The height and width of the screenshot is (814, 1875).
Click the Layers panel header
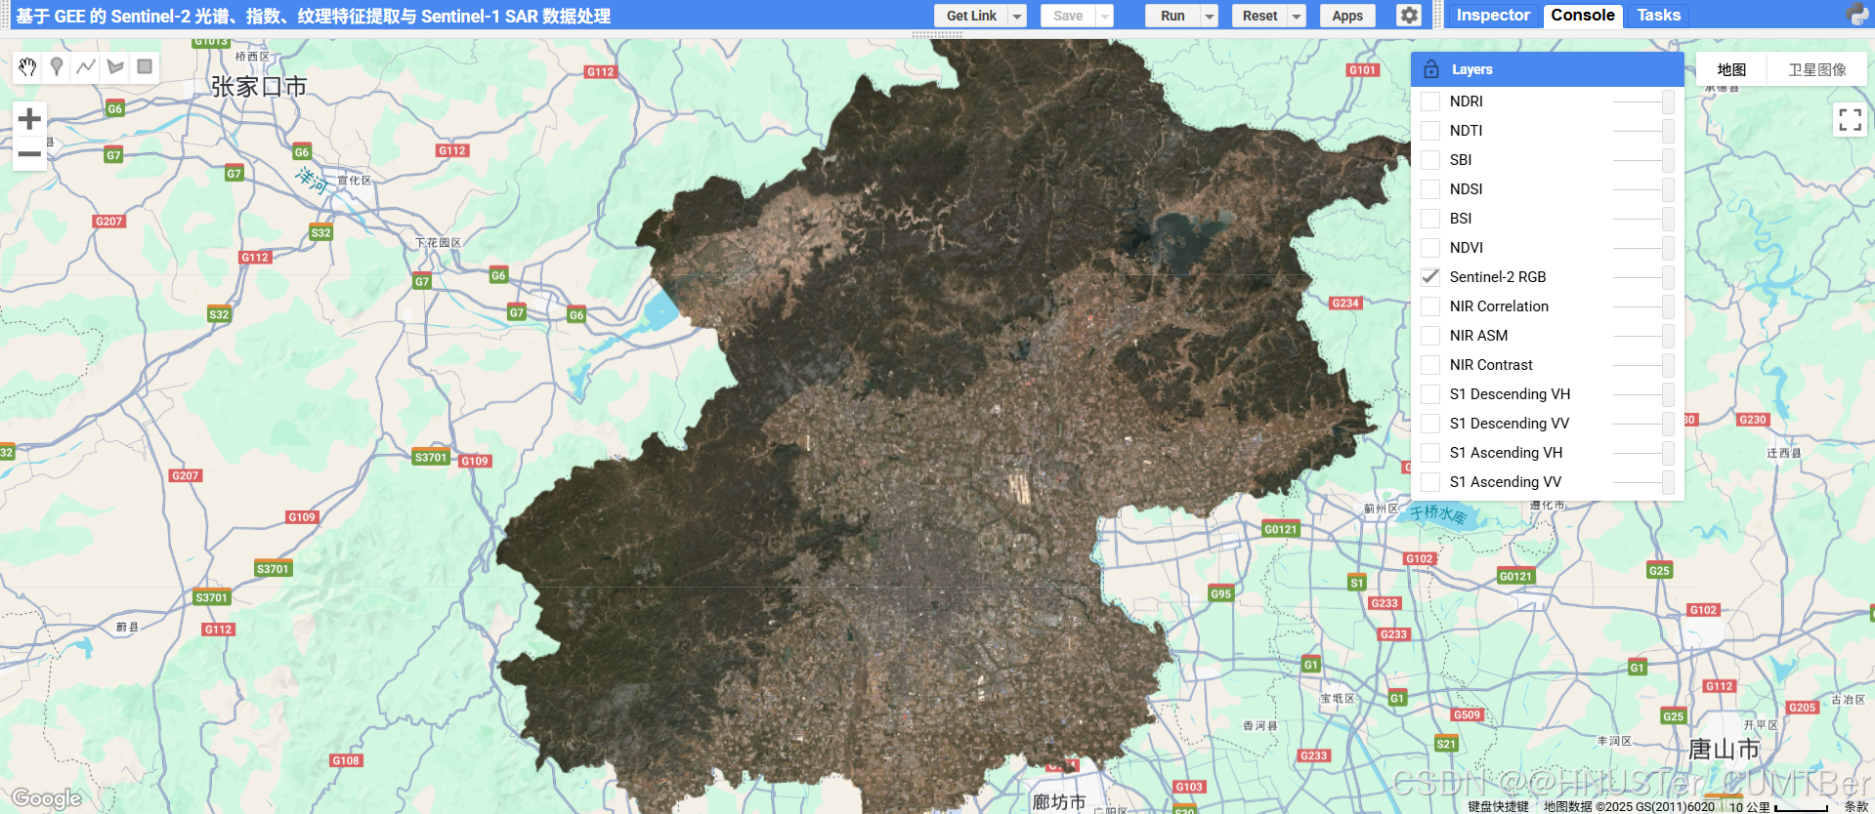pyautogui.click(x=1547, y=69)
